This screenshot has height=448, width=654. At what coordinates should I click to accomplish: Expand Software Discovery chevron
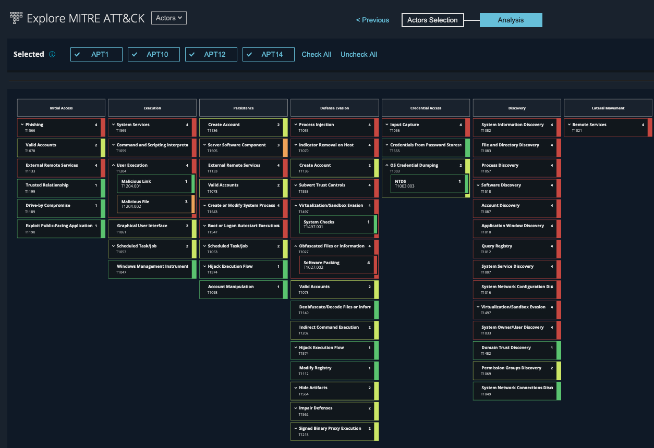[478, 185]
